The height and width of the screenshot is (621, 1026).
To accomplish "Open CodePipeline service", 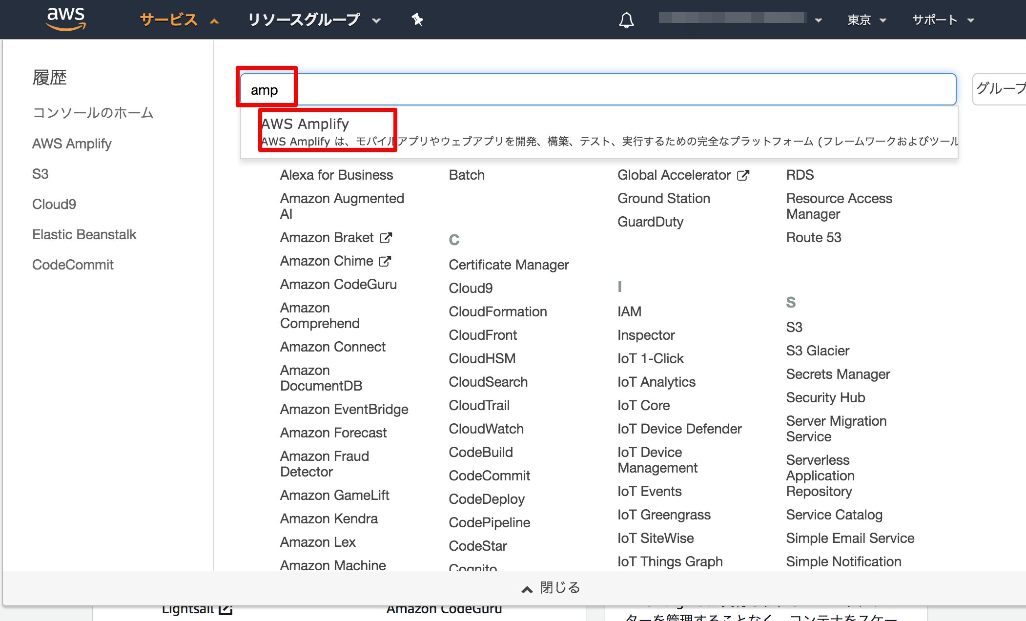I will coord(490,522).
